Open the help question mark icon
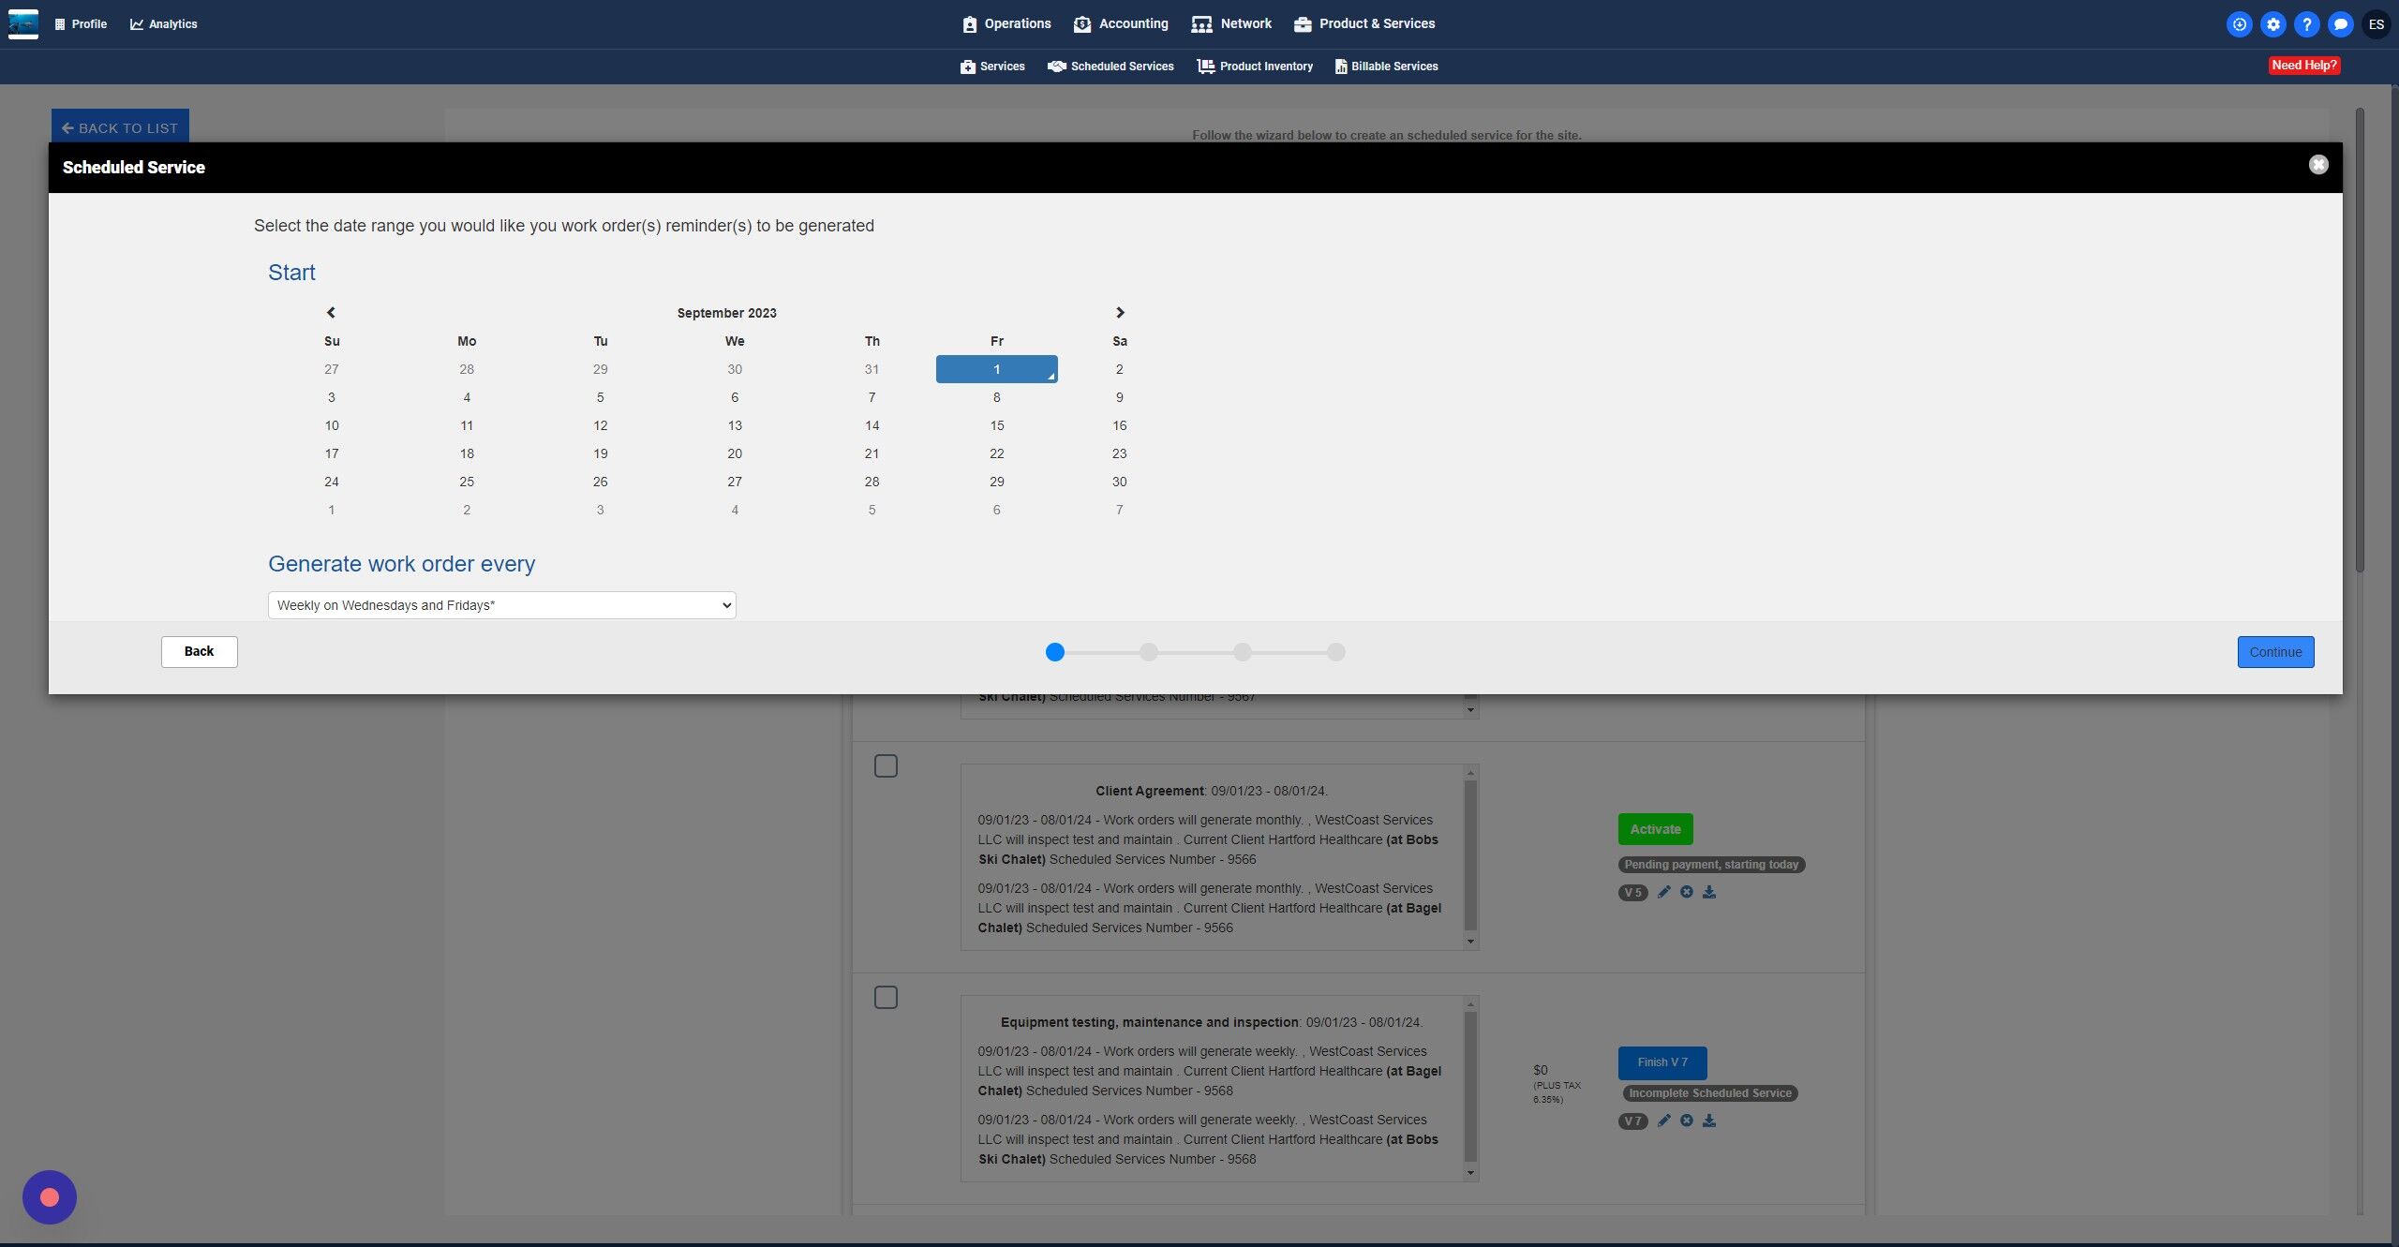Screen dimensions: 2399x1247 click(x=2306, y=24)
